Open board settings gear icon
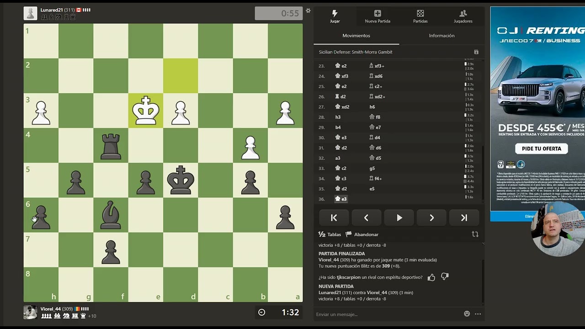The height and width of the screenshot is (329, 585). [308, 11]
